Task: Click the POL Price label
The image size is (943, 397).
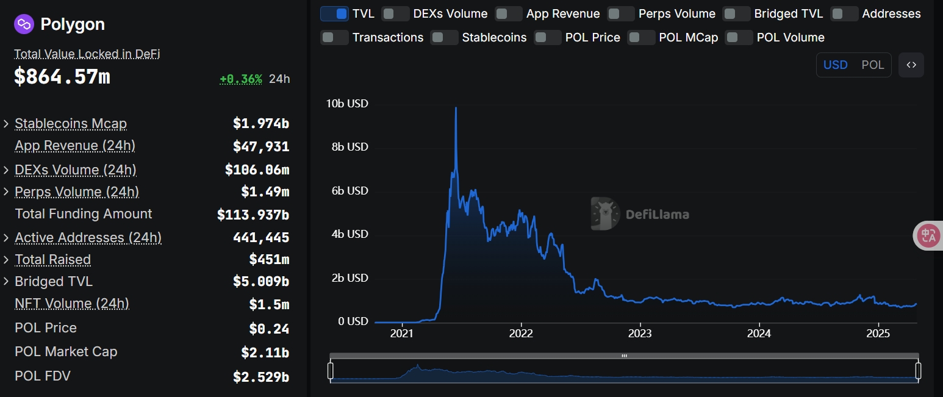Action: click(46, 327)
